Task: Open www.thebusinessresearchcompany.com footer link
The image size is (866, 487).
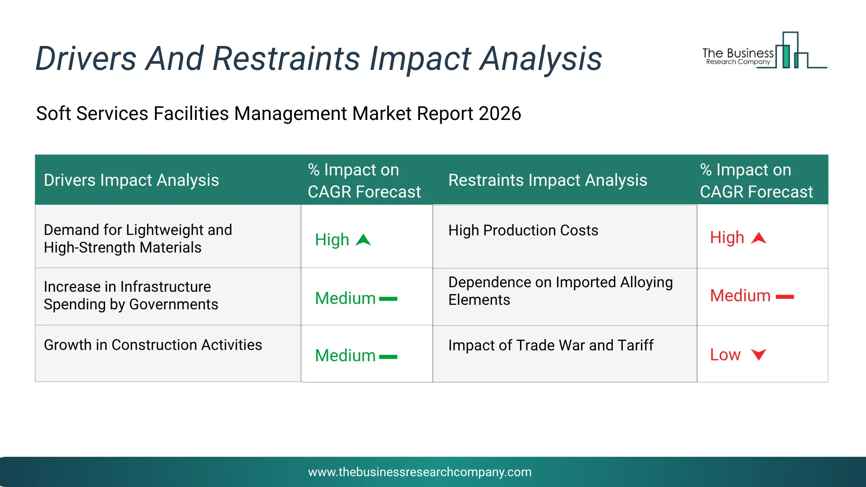Action: tap(419, 472)
